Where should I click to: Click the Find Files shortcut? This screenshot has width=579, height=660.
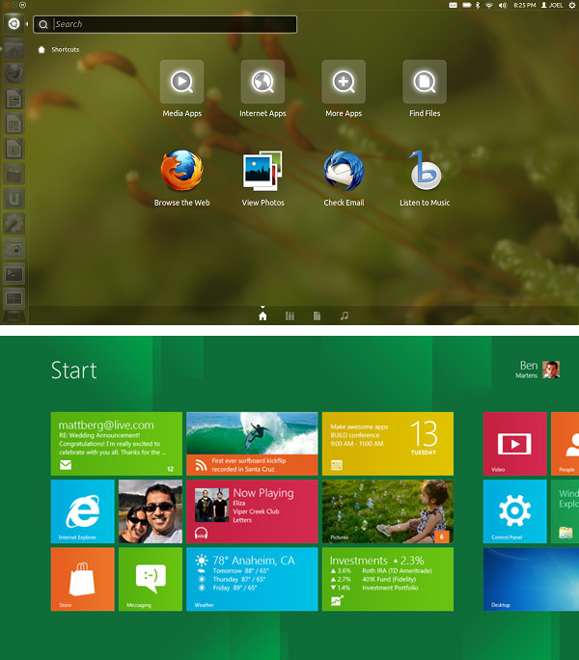click(x=425, y=82)
